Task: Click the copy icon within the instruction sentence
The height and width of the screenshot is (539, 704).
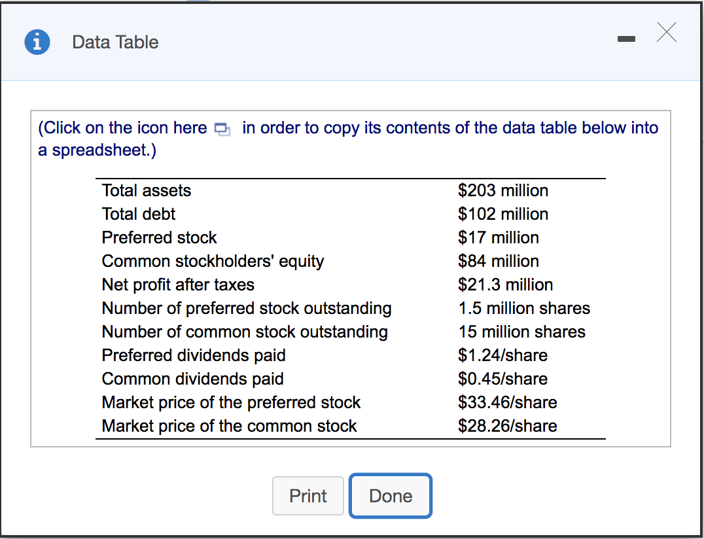Action: 222,130
